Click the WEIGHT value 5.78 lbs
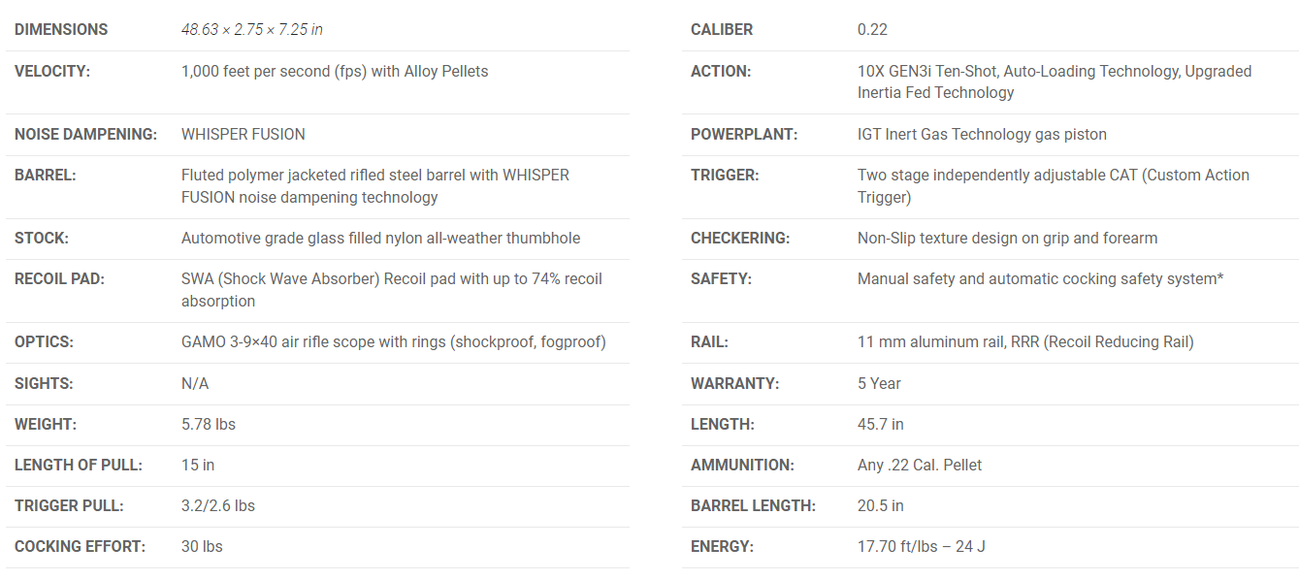The width and height of the screenshot is (1299, 580). pos(208,425)
